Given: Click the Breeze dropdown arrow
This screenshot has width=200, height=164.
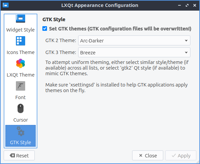Looking at the screenshot, I should coord(186,52).
